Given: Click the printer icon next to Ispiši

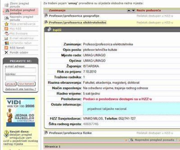Looking at the screenshot, I should click(x=49, y=29).
